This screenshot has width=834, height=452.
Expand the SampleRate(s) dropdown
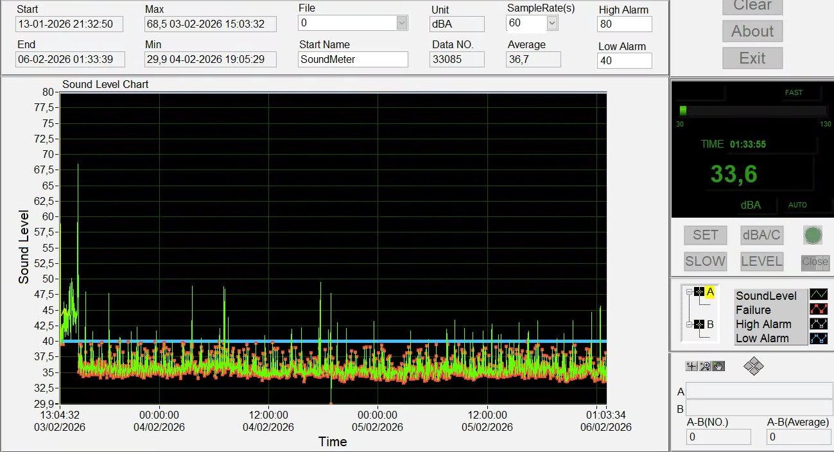(552, 23)
